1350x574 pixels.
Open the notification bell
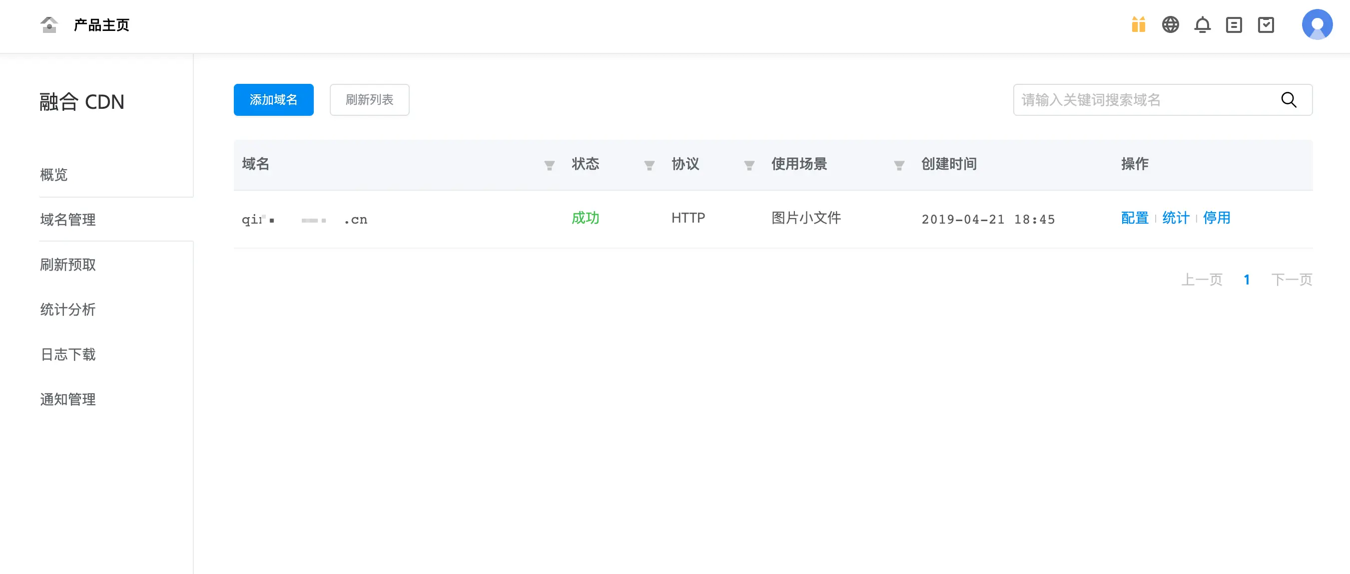tap(1202, 24)
